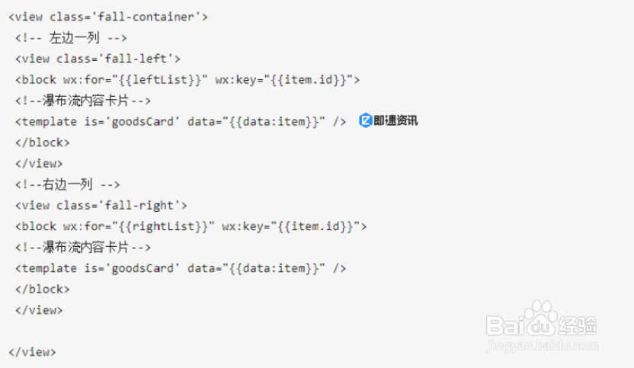Click the 即速资讯 watermark text
Image resolution: width=634 pixels, height=368 pixels.
coord(395,120)
